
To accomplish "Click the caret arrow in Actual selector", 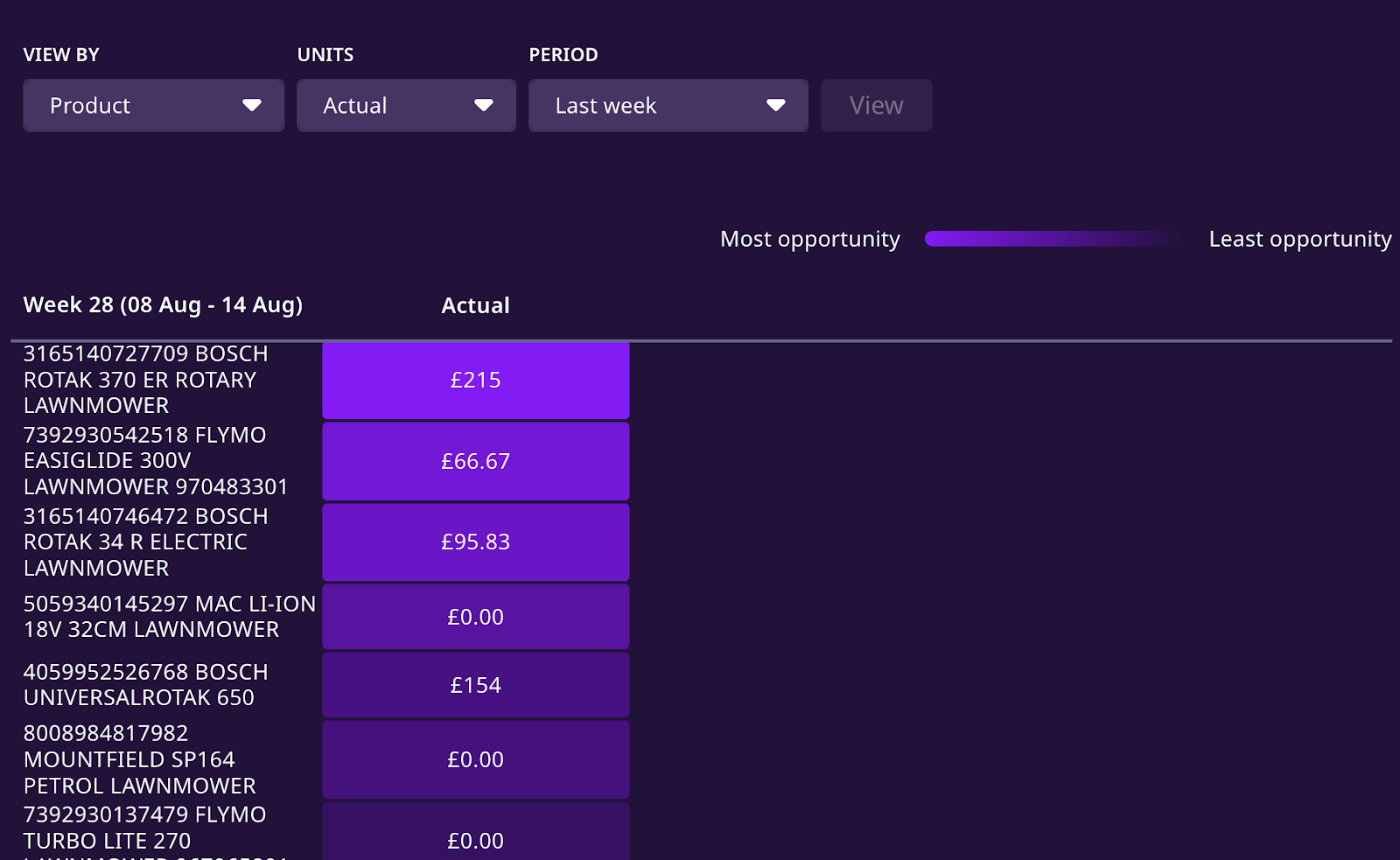I will tap(484, 106).
